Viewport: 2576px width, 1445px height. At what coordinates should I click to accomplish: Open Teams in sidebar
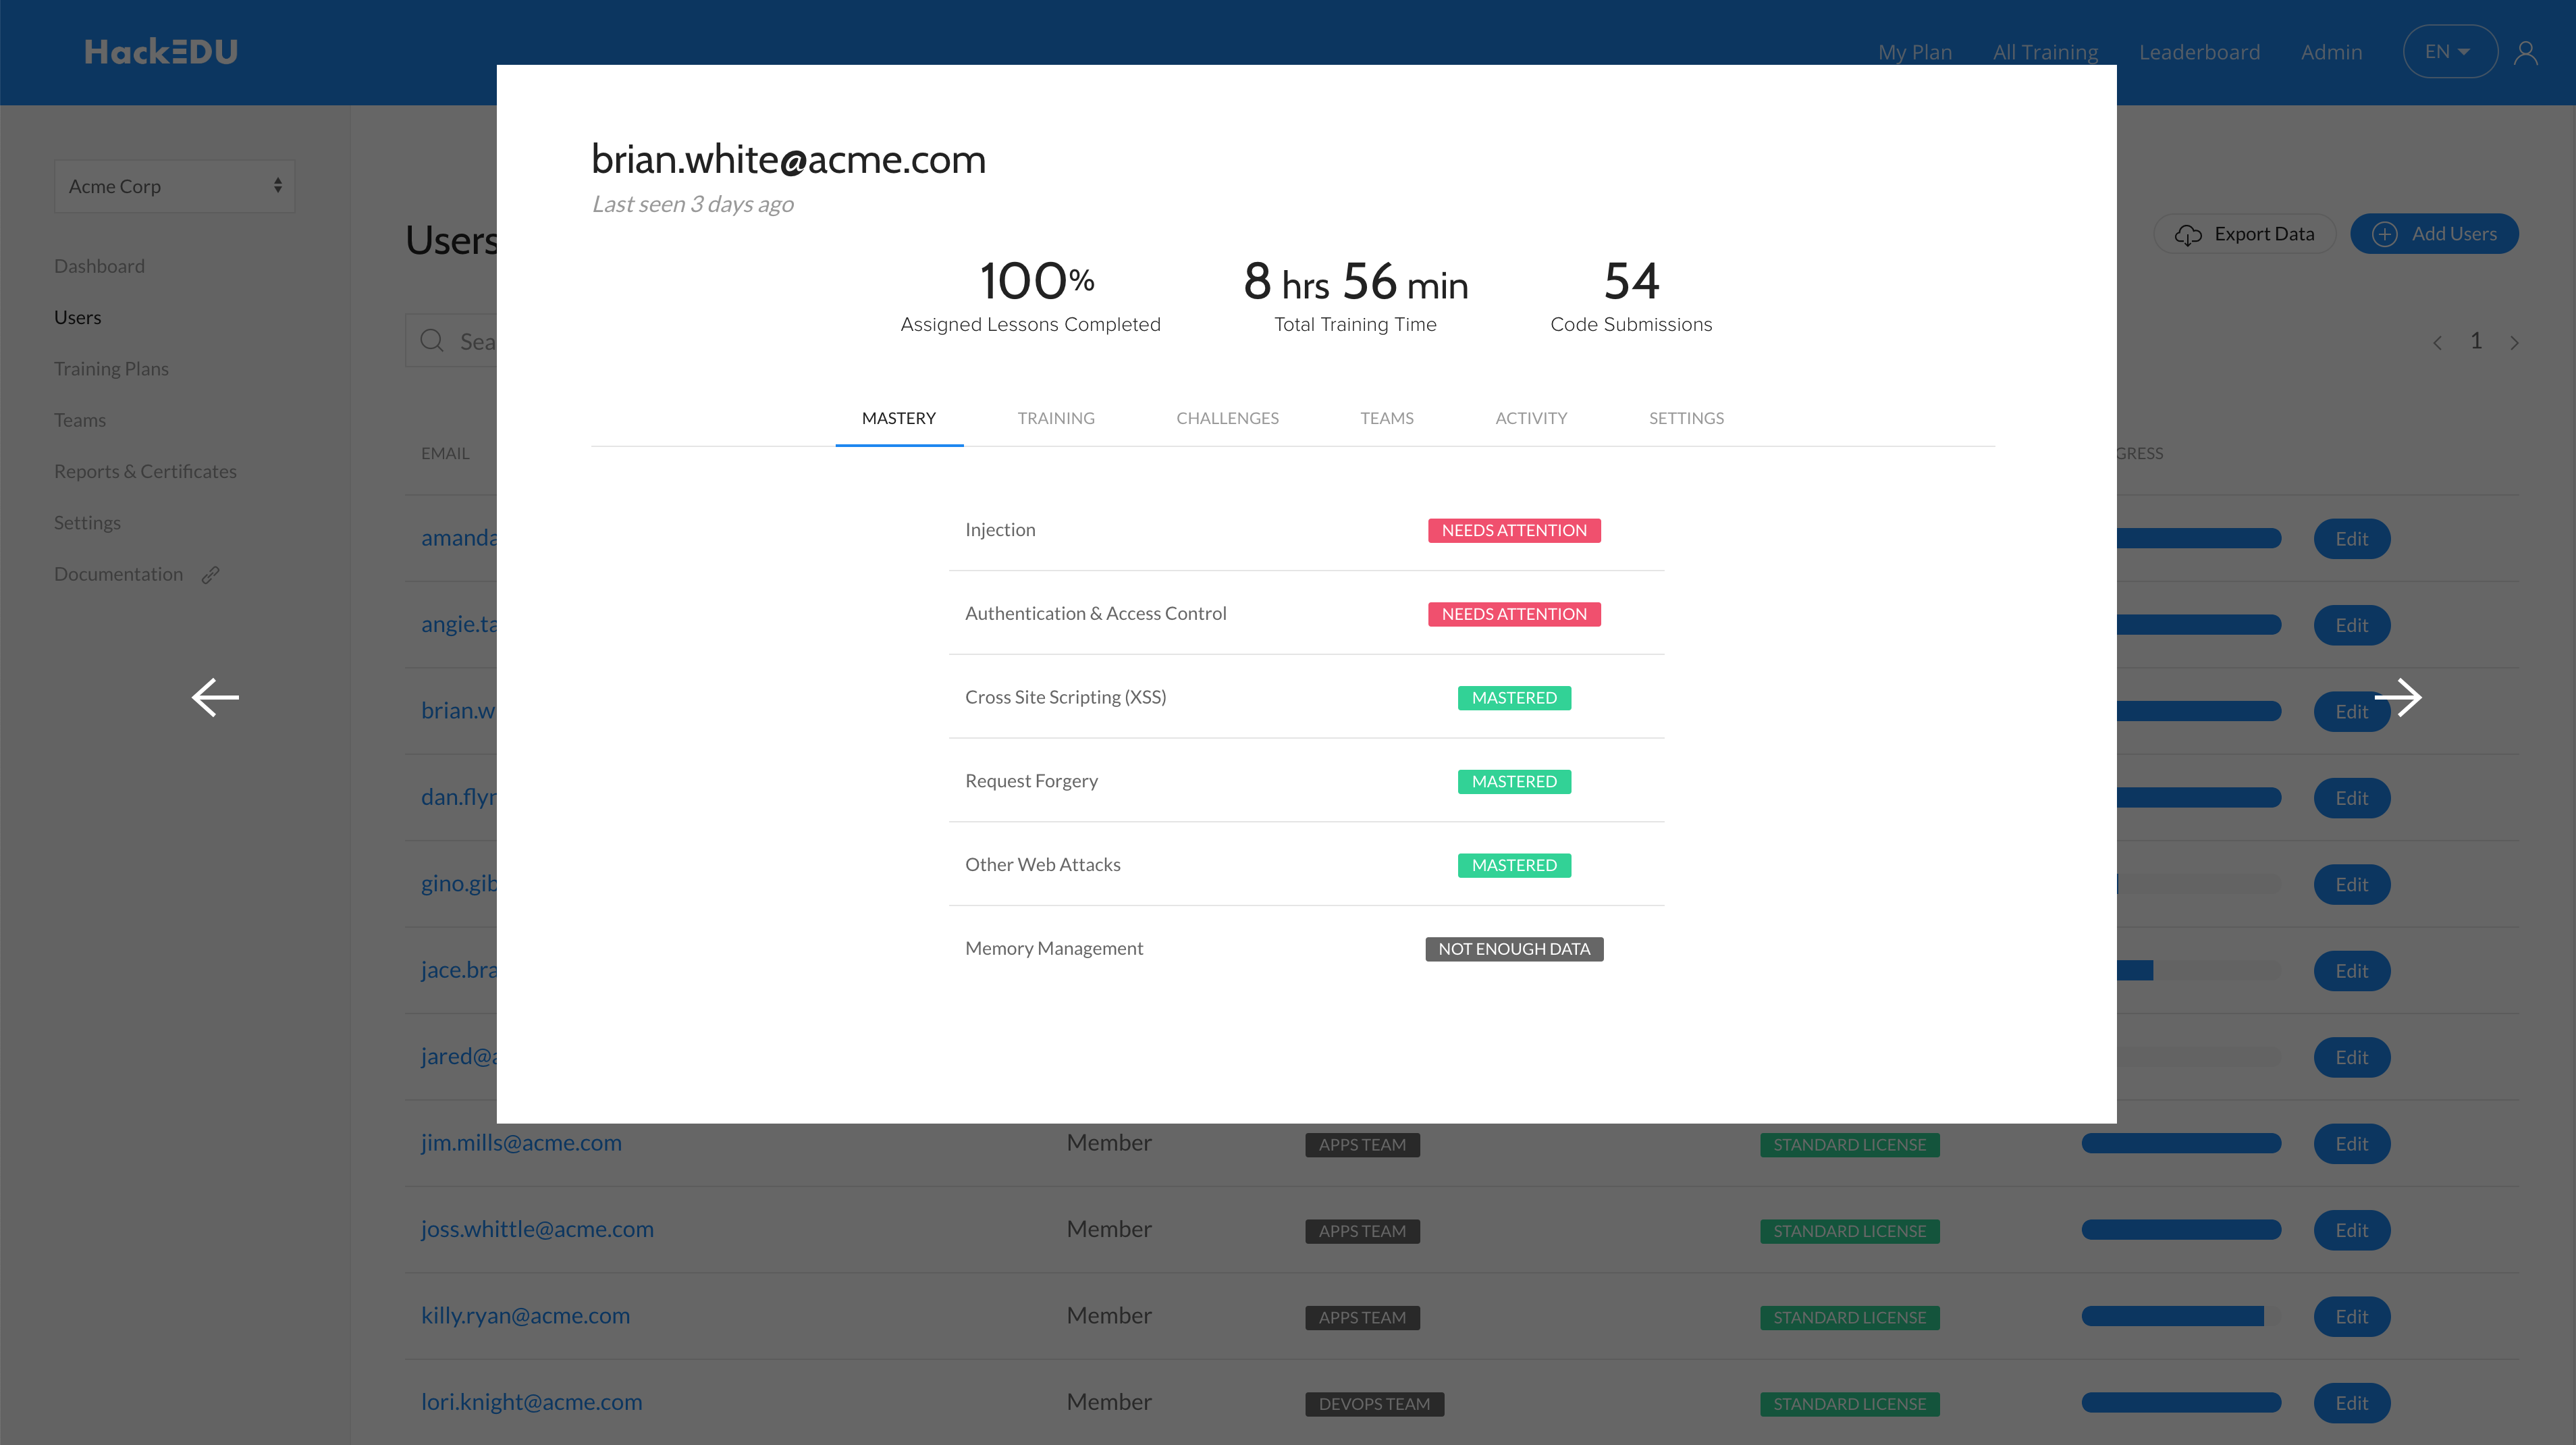pos(80,420)
